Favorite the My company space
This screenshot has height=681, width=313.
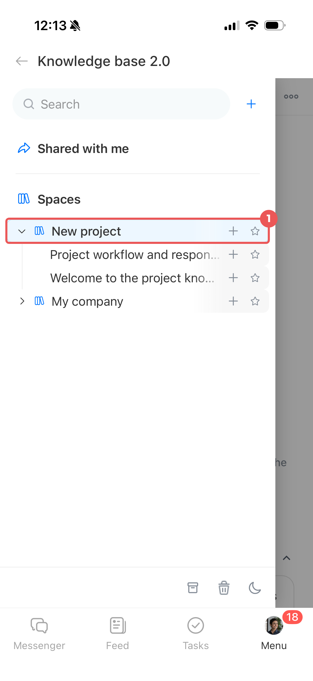pyautogui.click(x=255, y=301)
